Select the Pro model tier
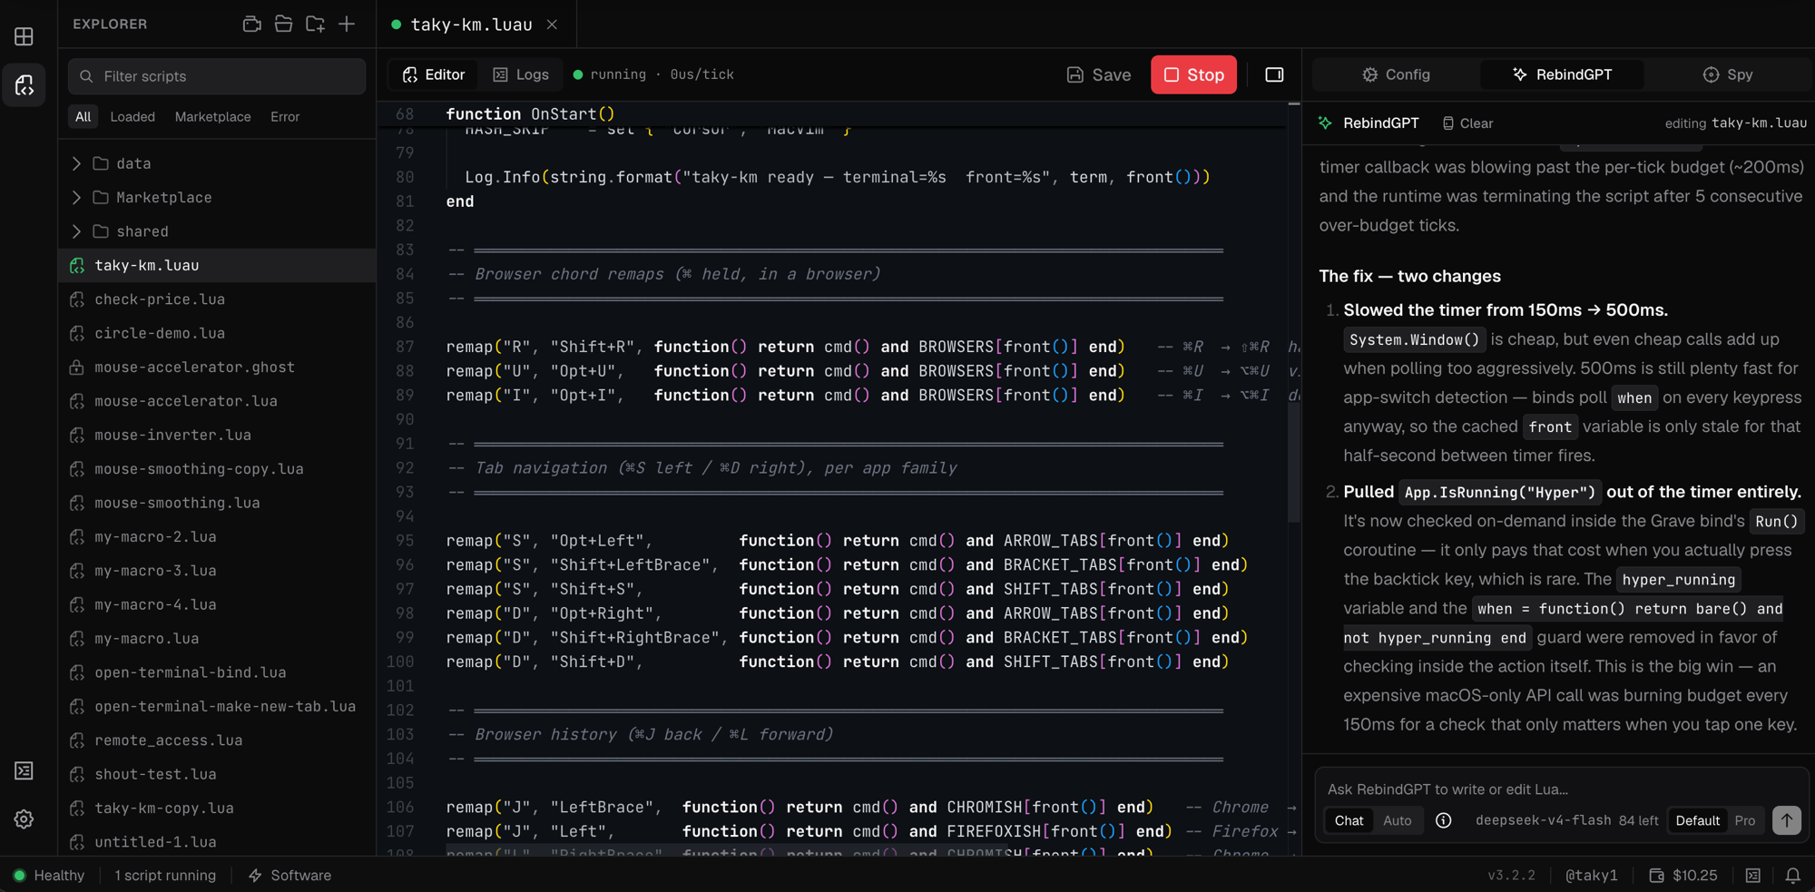1815x892 pixels. (1744, 820)
